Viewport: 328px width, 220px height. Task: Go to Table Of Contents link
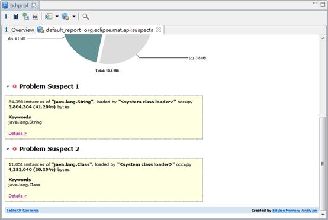(x=22, y=210)
